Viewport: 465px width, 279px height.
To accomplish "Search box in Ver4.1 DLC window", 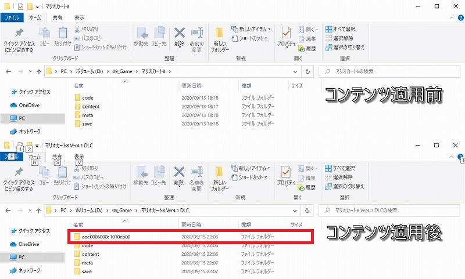I will pos(389,211).
